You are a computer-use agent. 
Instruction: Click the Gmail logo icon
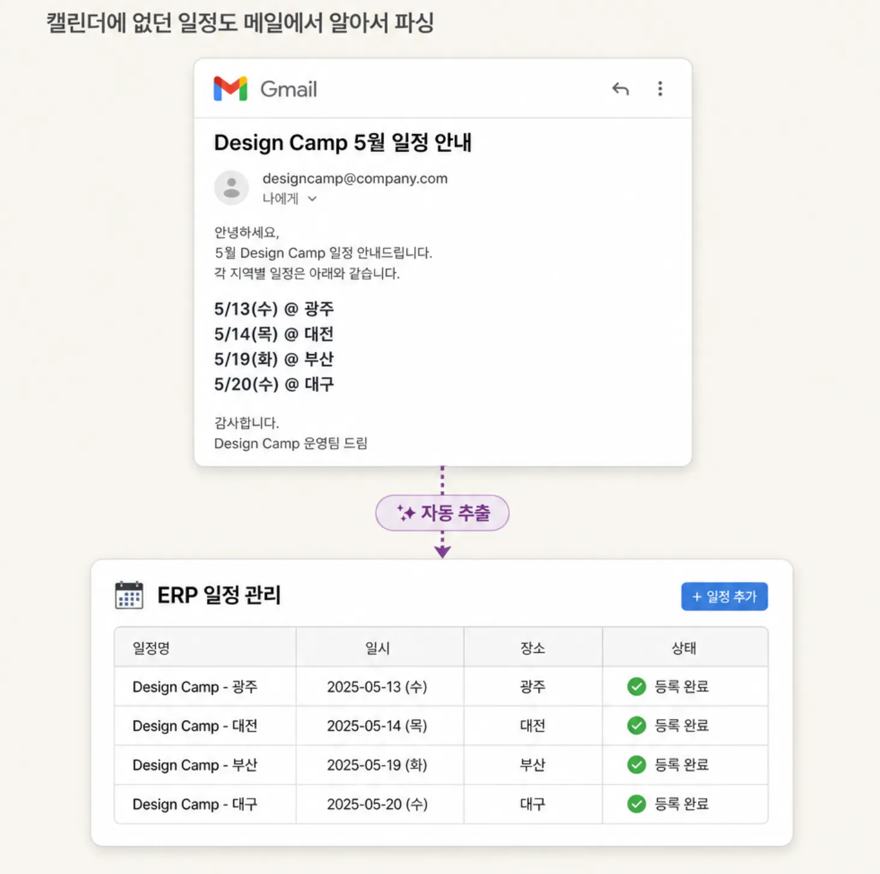[230, 89]
